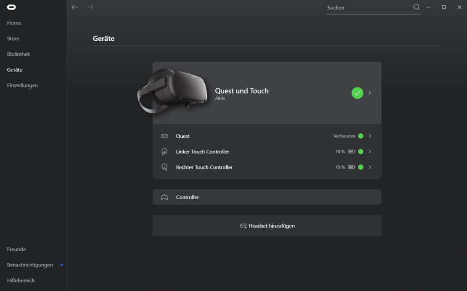Click the search magnifier icon

click(x=416, y=7)
